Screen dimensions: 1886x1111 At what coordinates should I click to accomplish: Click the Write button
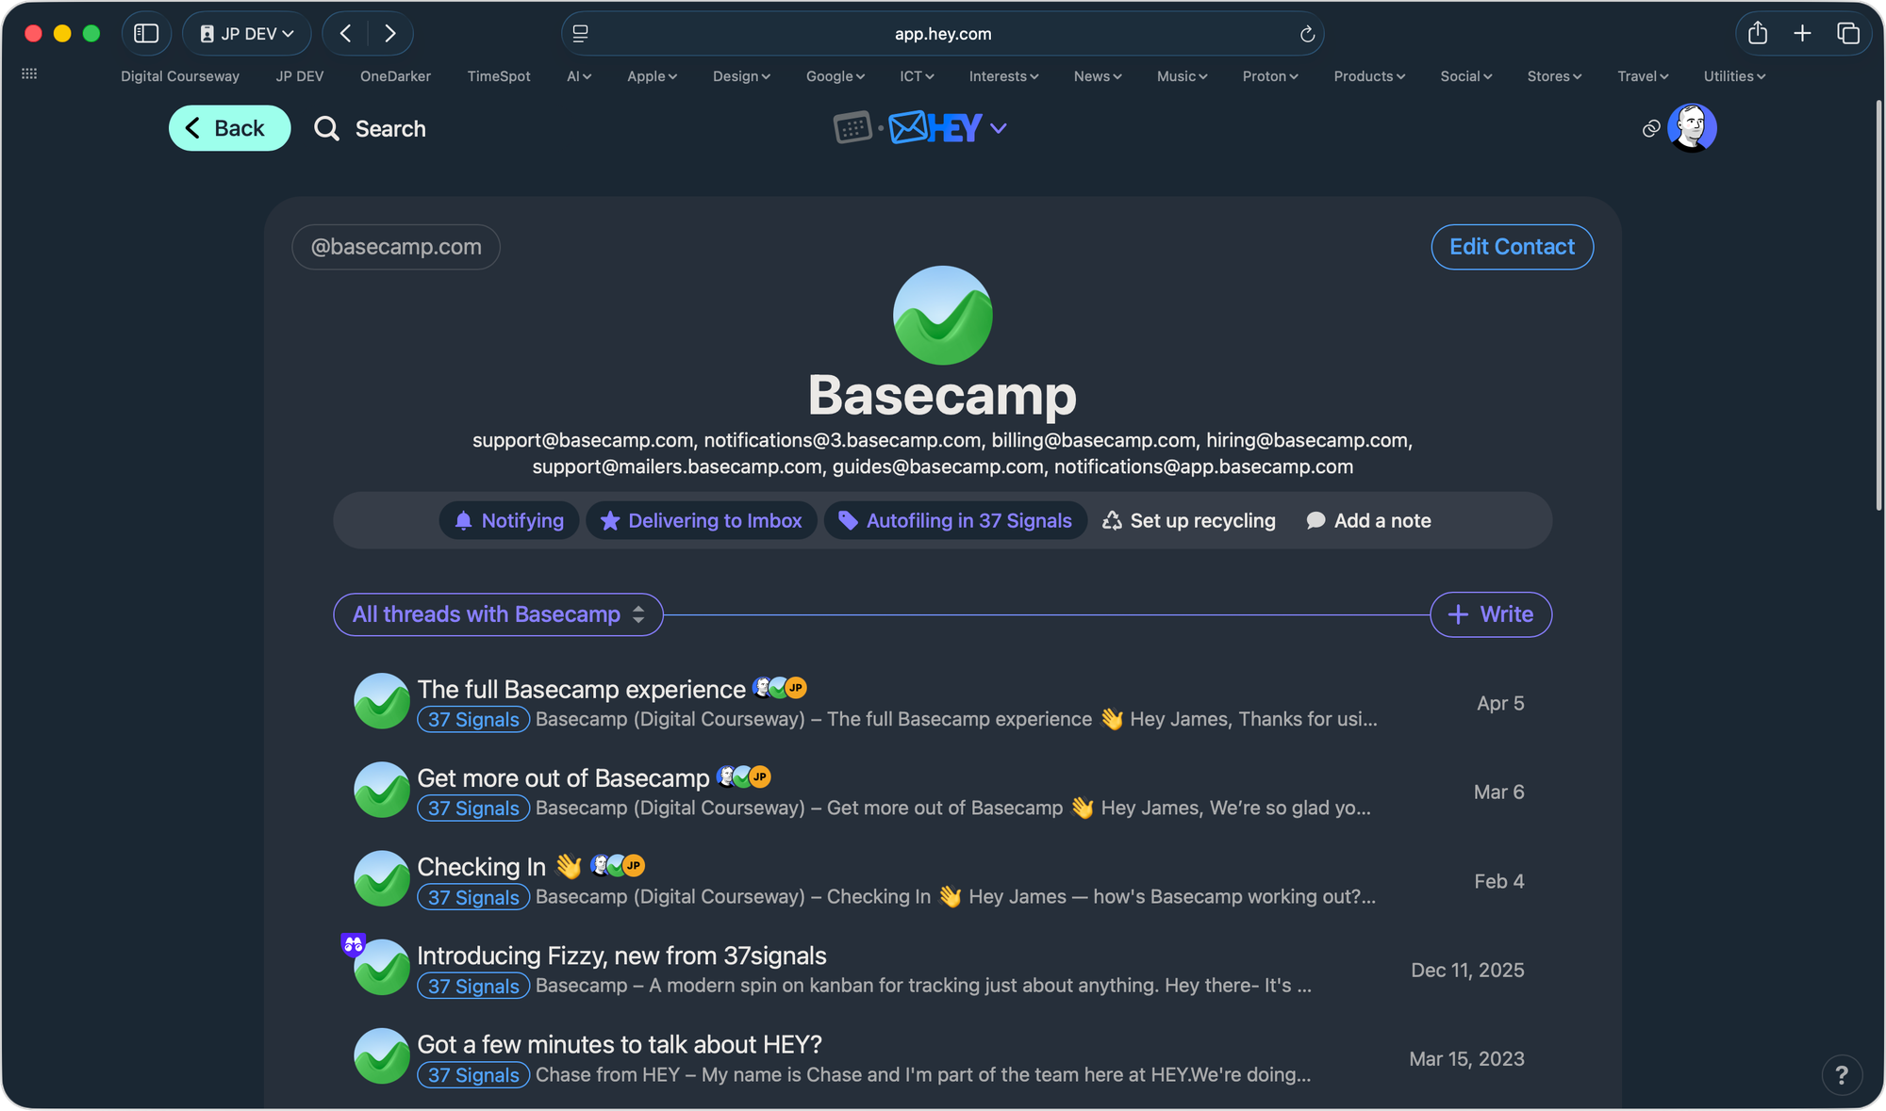coord(1491,614)
